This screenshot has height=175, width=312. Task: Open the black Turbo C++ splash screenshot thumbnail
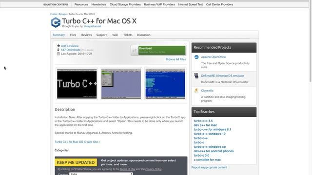pyautogui.click(x=77, y=84)
